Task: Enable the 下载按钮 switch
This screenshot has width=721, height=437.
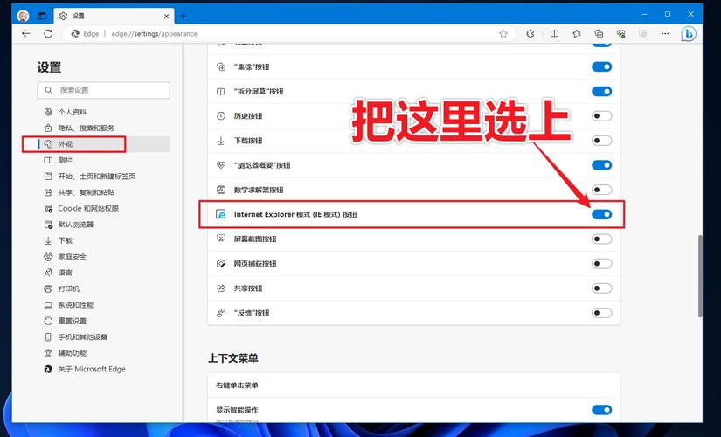Action: 601,141
